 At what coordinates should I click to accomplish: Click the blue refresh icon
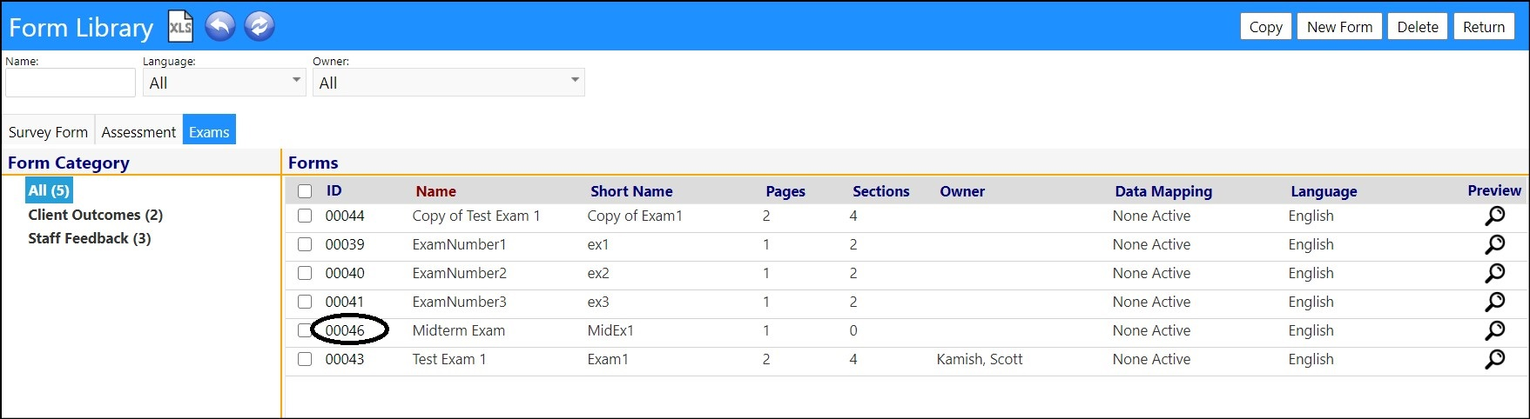[259, 26]
